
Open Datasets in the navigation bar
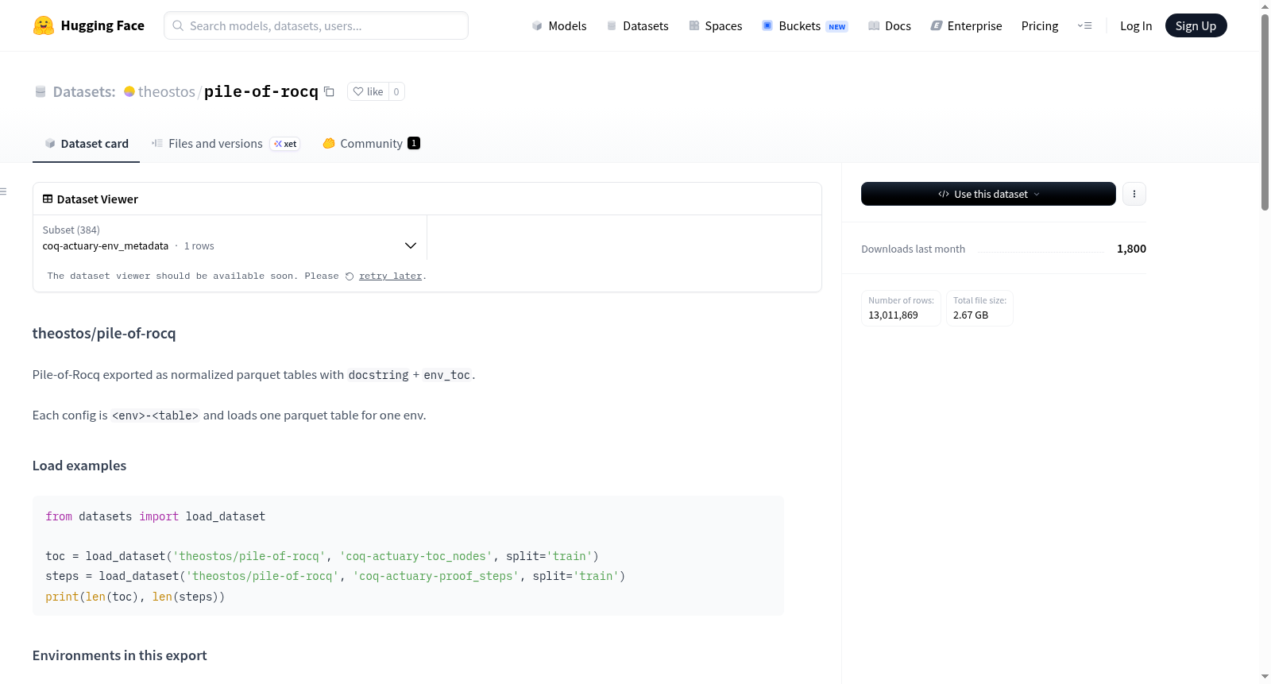[638, 25]
